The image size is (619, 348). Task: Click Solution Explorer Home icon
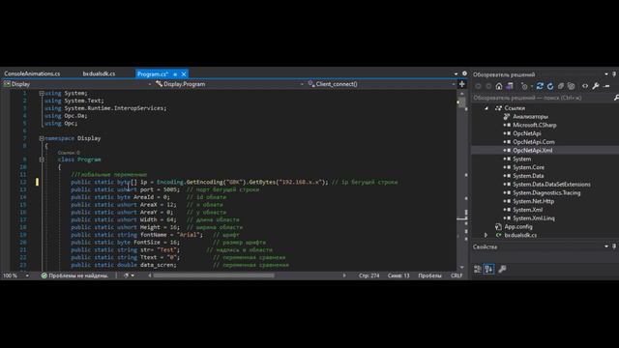coord(499,86)
